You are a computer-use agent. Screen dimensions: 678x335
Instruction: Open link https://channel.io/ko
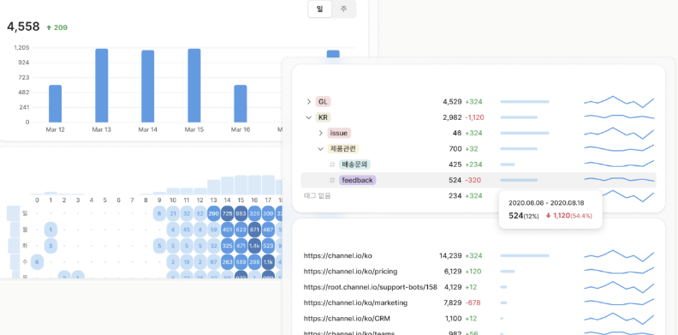(x=337, y=256)
